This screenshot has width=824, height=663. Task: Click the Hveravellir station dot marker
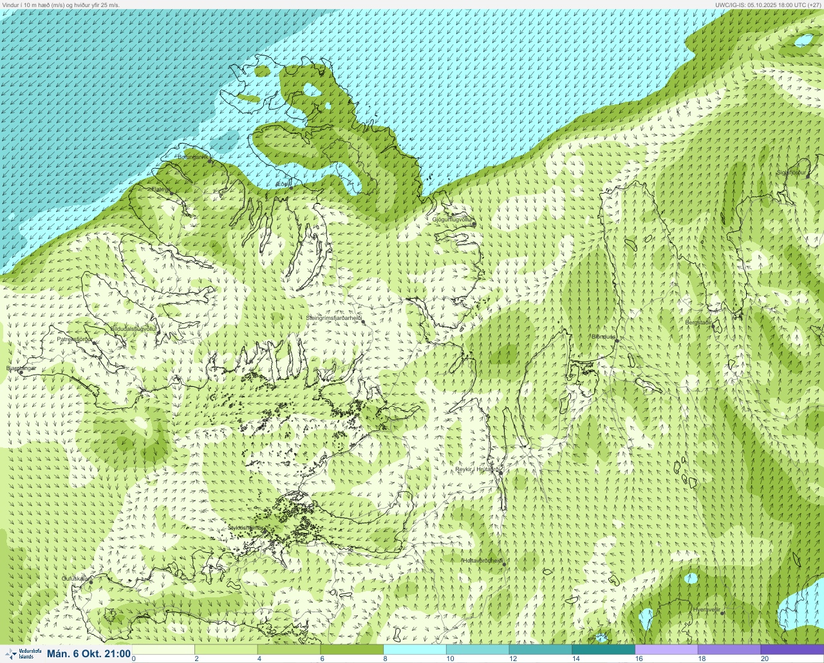pyautogui.click(x=722, y=613)
